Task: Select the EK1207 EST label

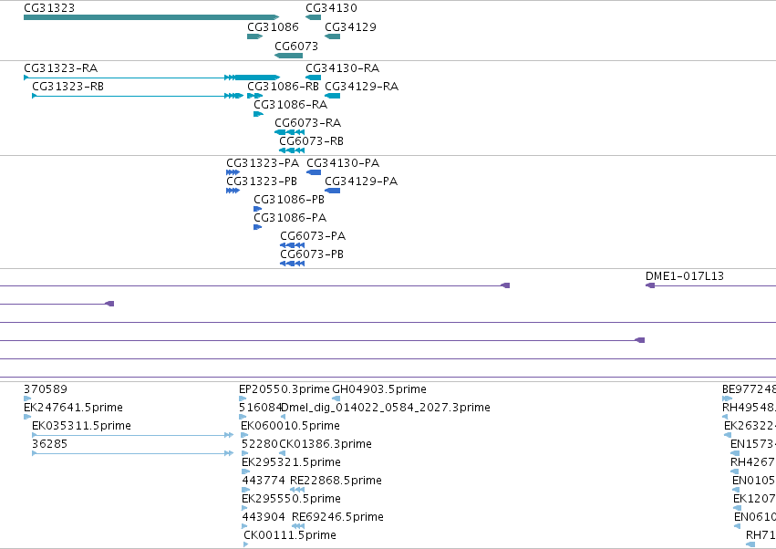Action: point(755,499)
